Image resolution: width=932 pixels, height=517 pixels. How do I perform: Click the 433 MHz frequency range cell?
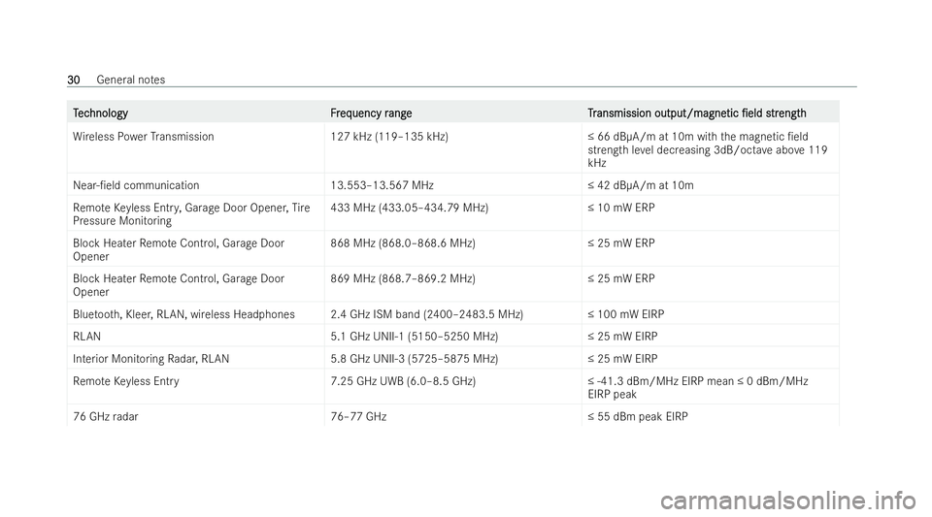point(410,208)
